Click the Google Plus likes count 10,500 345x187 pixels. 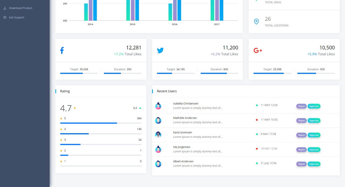327,48
